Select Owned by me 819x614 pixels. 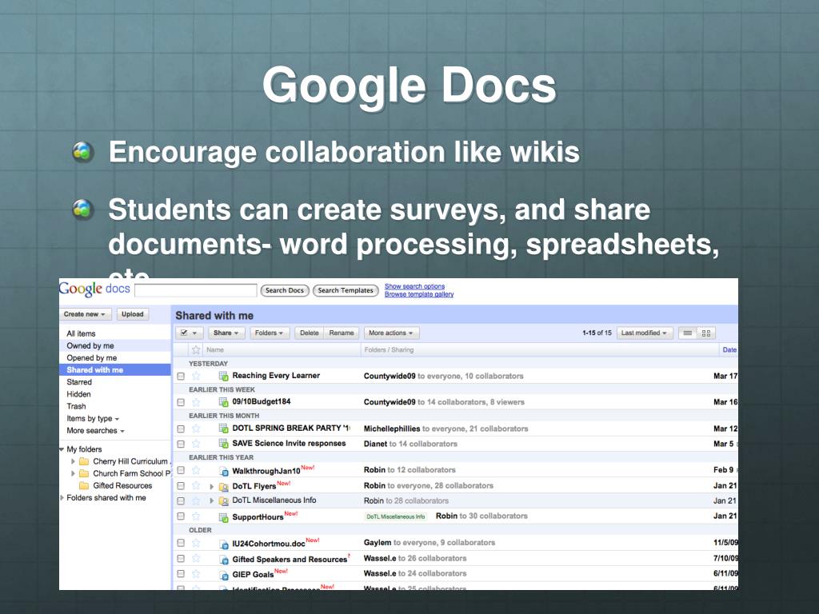(x=90, y=345)
